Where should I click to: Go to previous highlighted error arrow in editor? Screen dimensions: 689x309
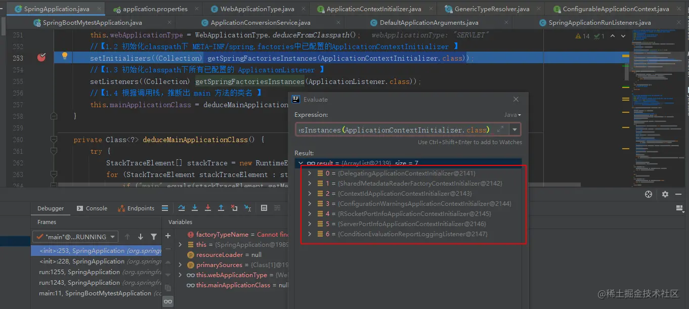click(613, 36)
